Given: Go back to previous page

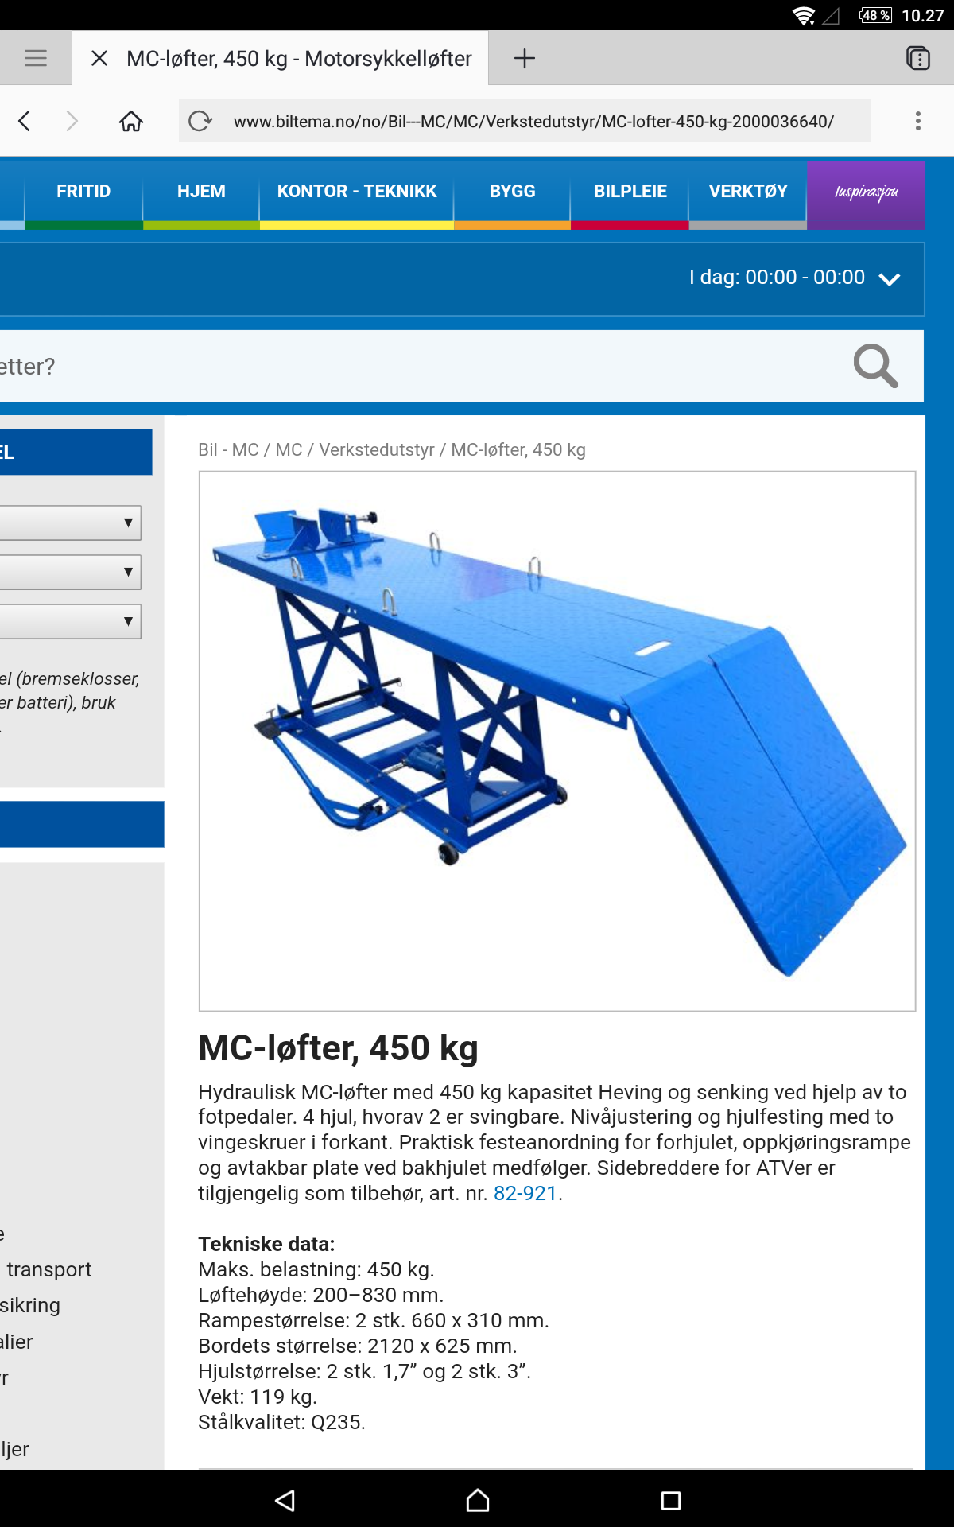Looking at the screenshot, I should (25, 121).
